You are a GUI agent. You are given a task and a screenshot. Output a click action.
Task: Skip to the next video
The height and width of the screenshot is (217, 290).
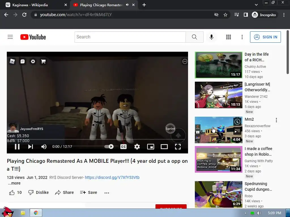pyautogui.click(x=31, y=147)
